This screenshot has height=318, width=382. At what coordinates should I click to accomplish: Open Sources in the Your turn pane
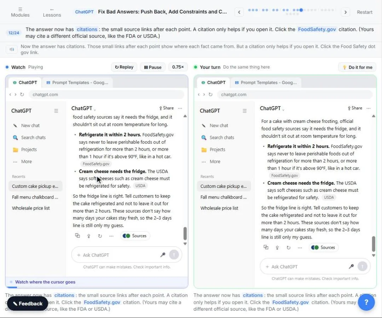pyautogui.click(x=324, y=247)
